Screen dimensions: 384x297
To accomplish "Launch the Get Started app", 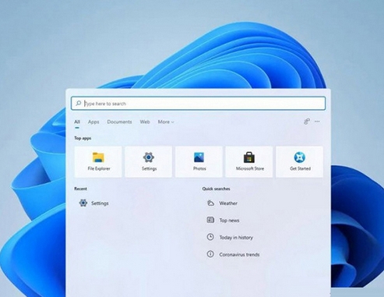I will [300, 161].
